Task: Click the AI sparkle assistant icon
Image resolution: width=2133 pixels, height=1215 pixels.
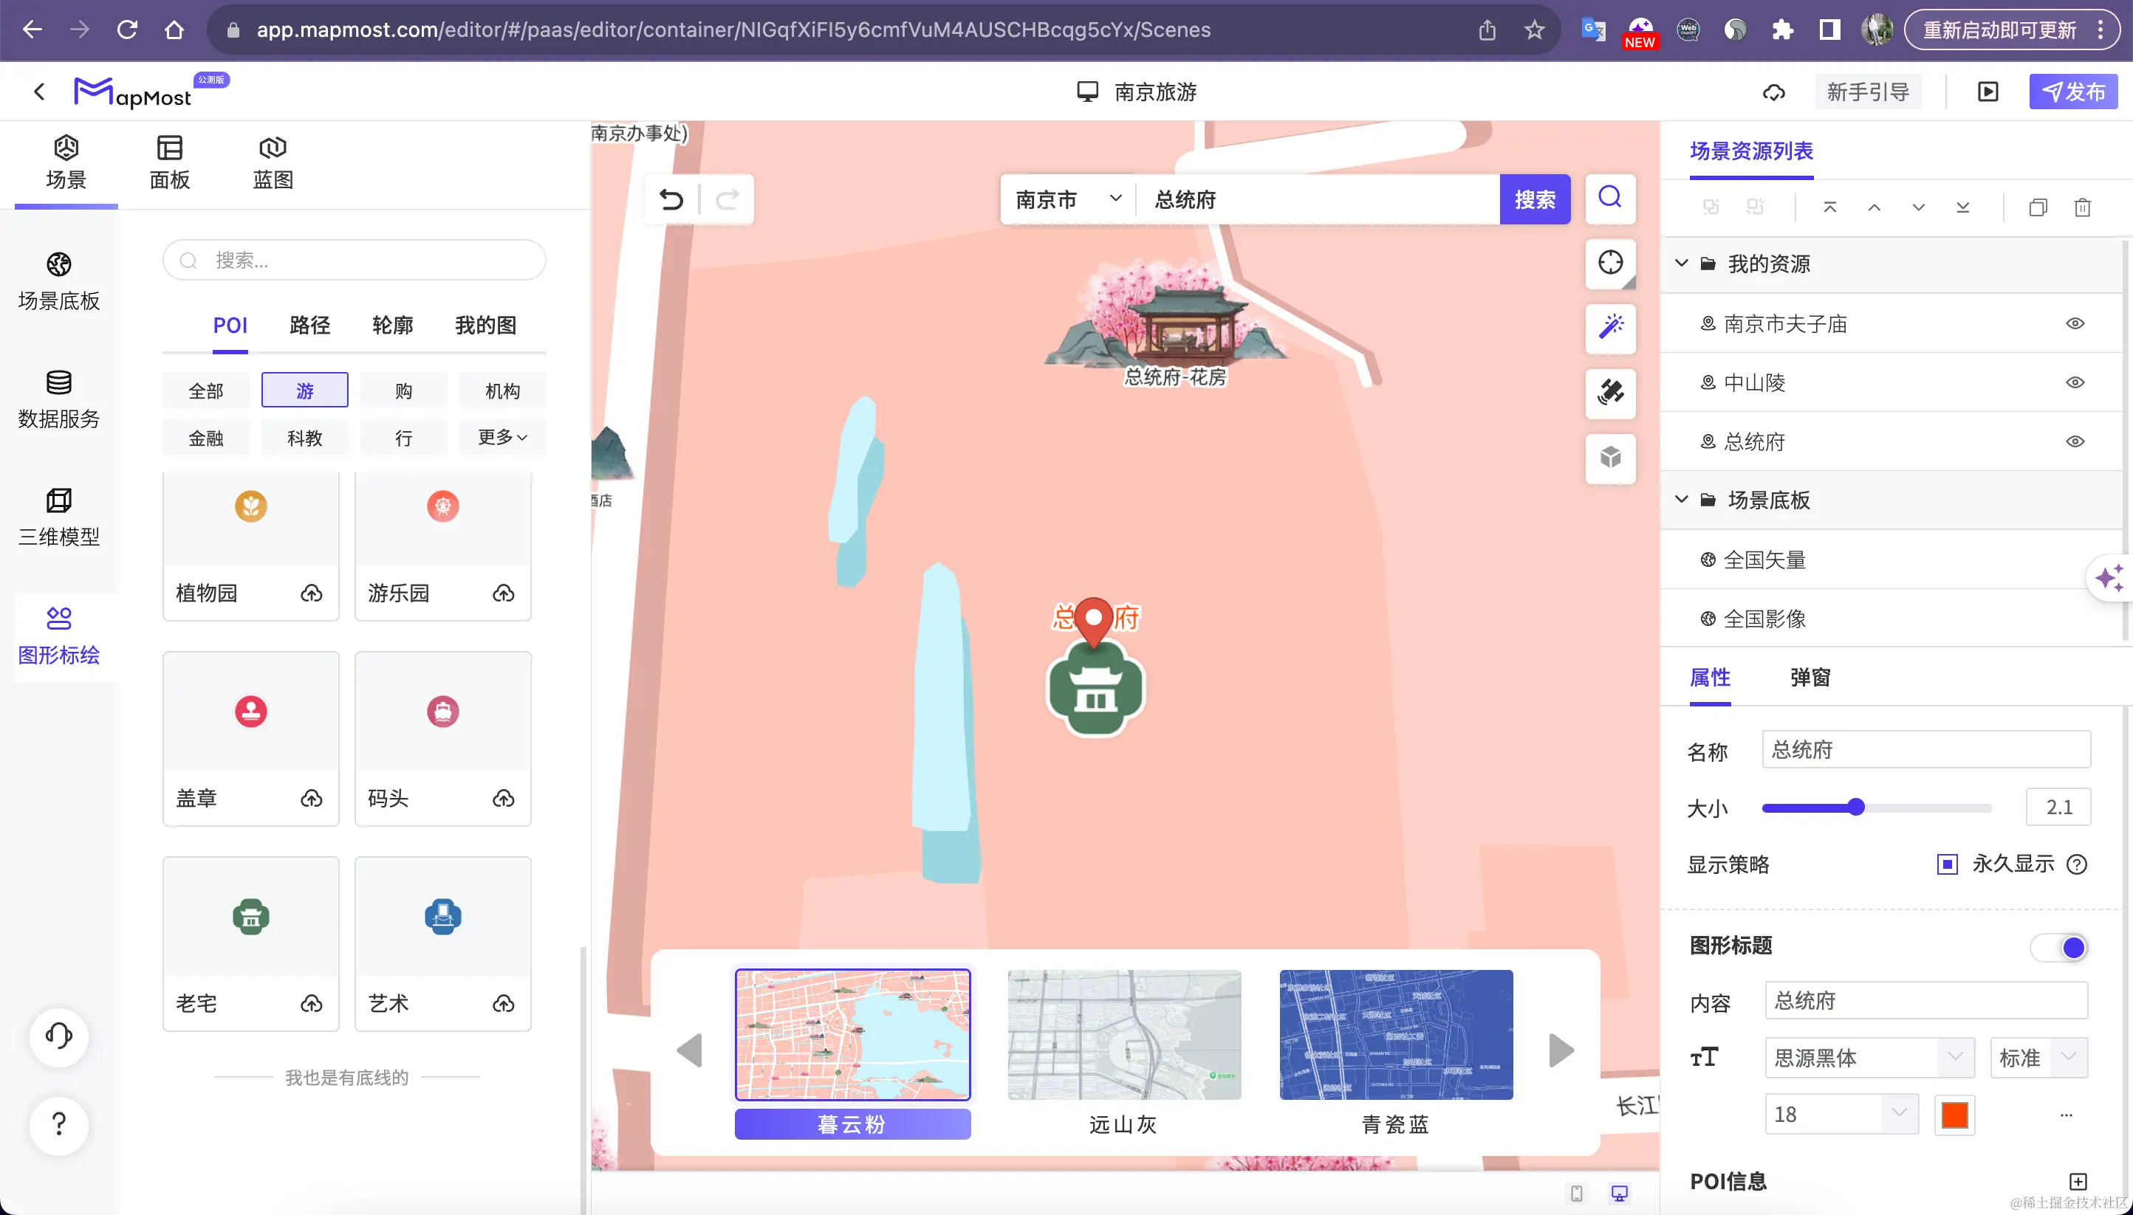Action: [x=2109, y=577]
